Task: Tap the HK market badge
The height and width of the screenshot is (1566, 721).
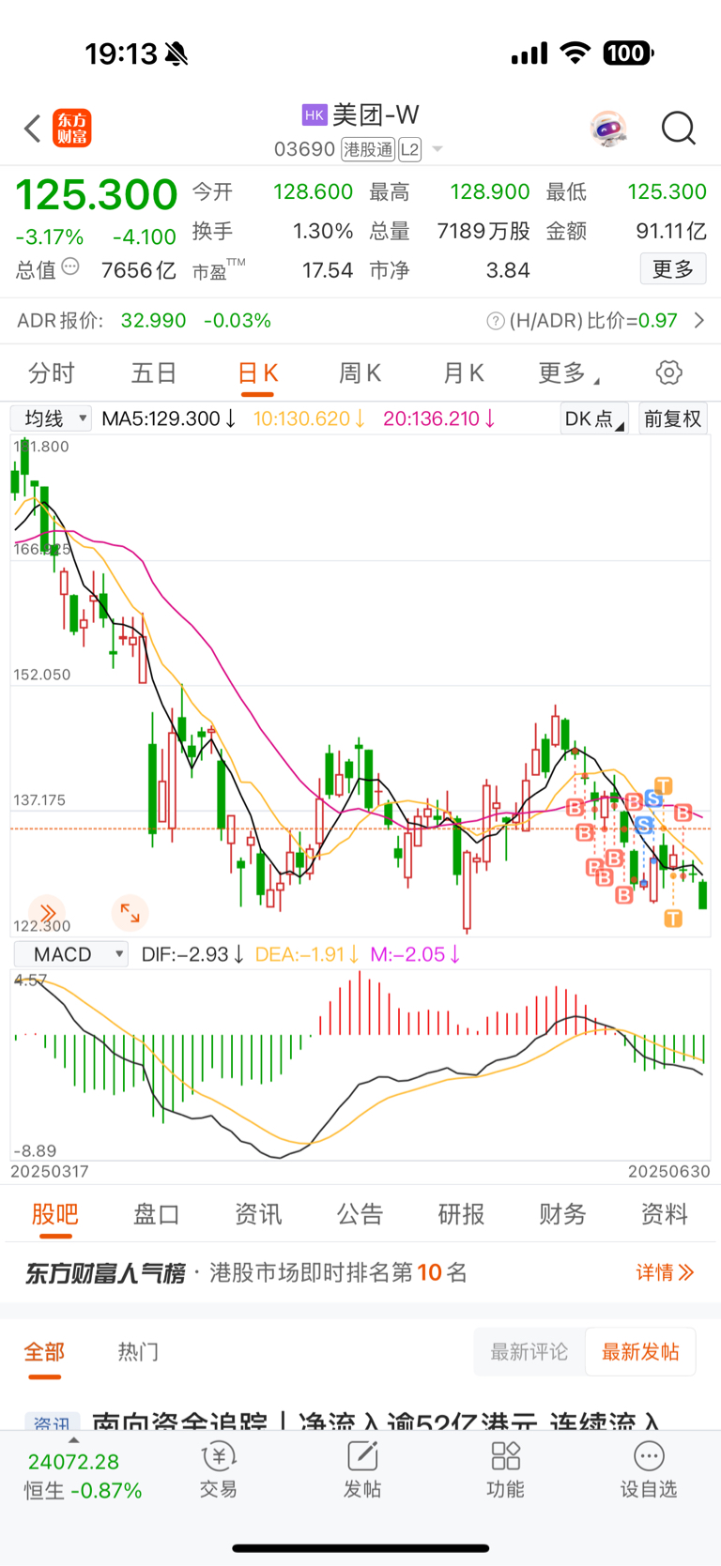Action: [x=314, y=115]
